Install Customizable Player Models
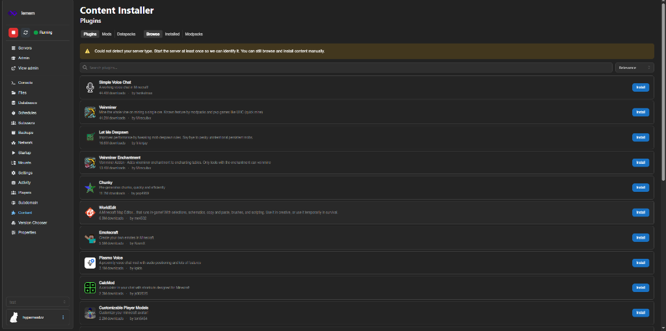Viewport: 666px width, 331px height. coord(641,313)
